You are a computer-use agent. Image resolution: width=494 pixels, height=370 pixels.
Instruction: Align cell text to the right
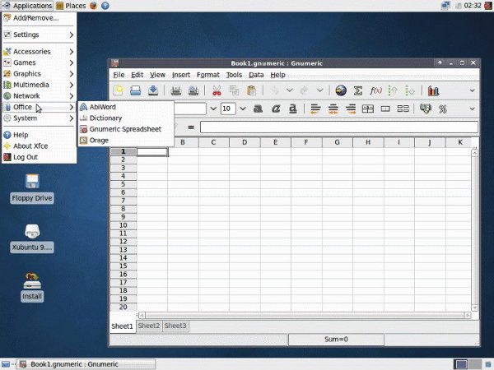(351, 109)
